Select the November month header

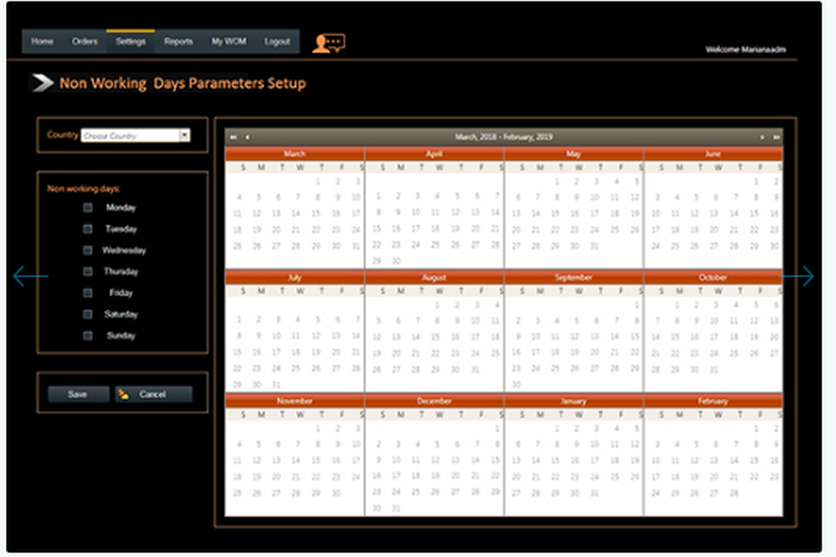tap(294, 401)
